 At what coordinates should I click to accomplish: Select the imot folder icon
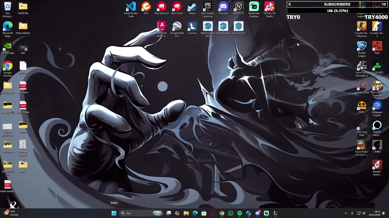(x=23, y=167)
